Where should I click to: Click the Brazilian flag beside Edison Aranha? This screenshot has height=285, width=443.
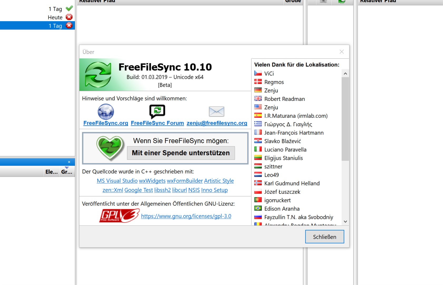(258, 208)
